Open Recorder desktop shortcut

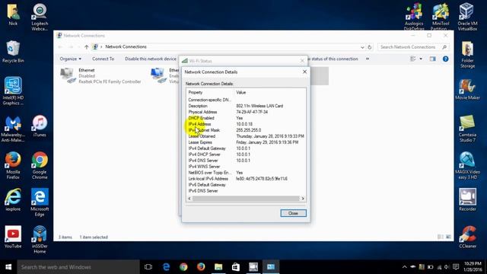467,199
